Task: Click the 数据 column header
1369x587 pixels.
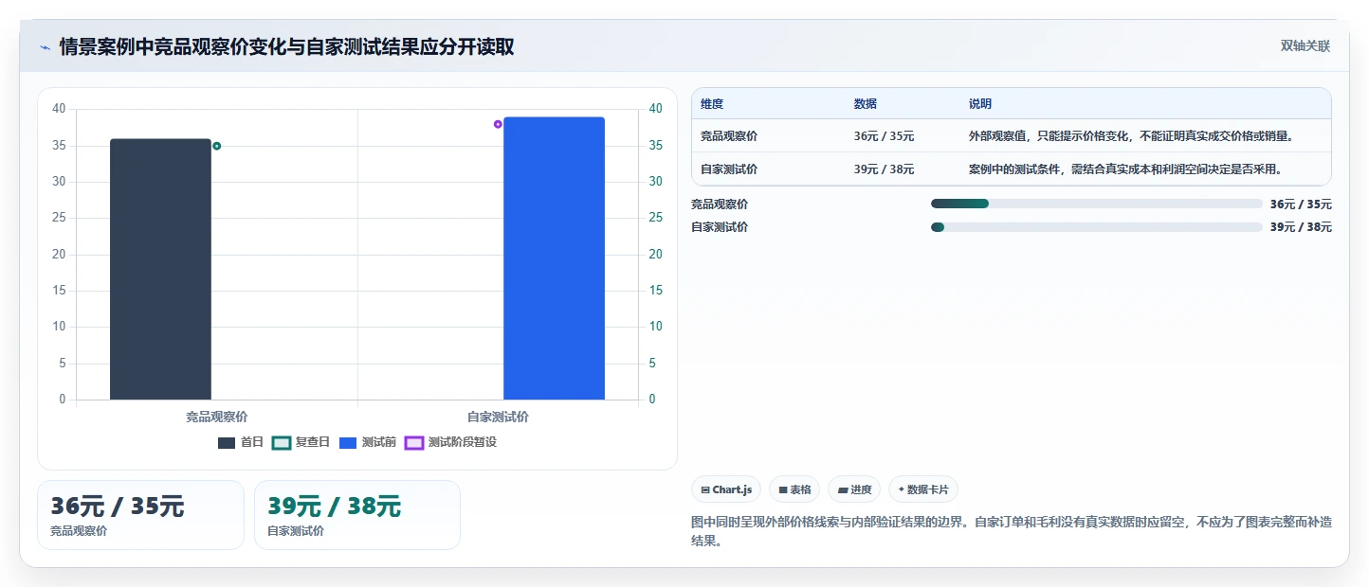Action: [866, 104]
